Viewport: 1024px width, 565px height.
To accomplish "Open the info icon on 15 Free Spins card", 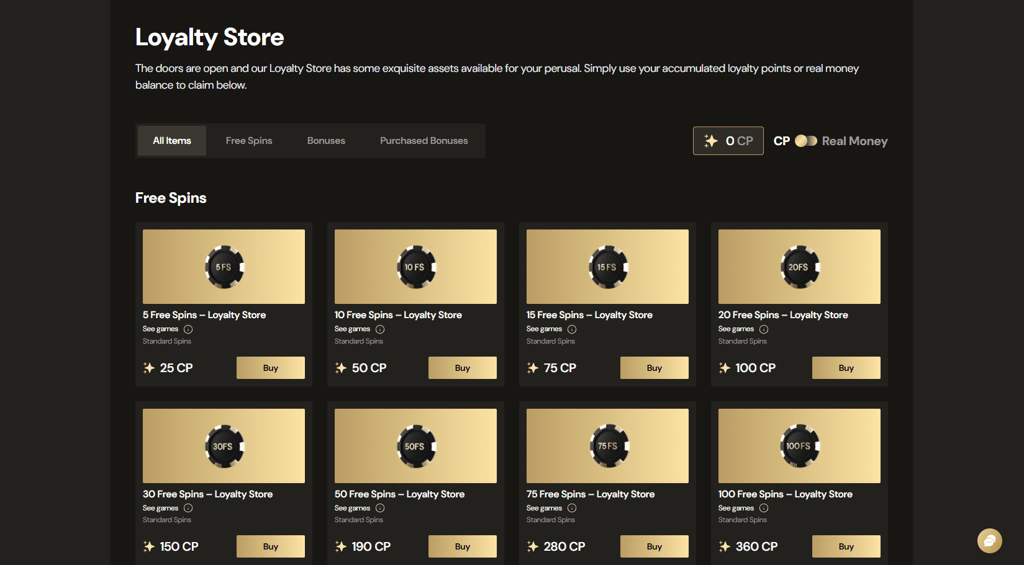I will click(571, 329).
